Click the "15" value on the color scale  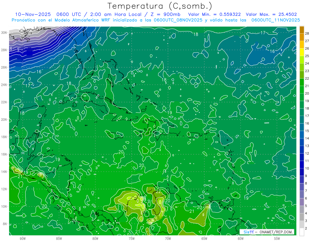307,131
